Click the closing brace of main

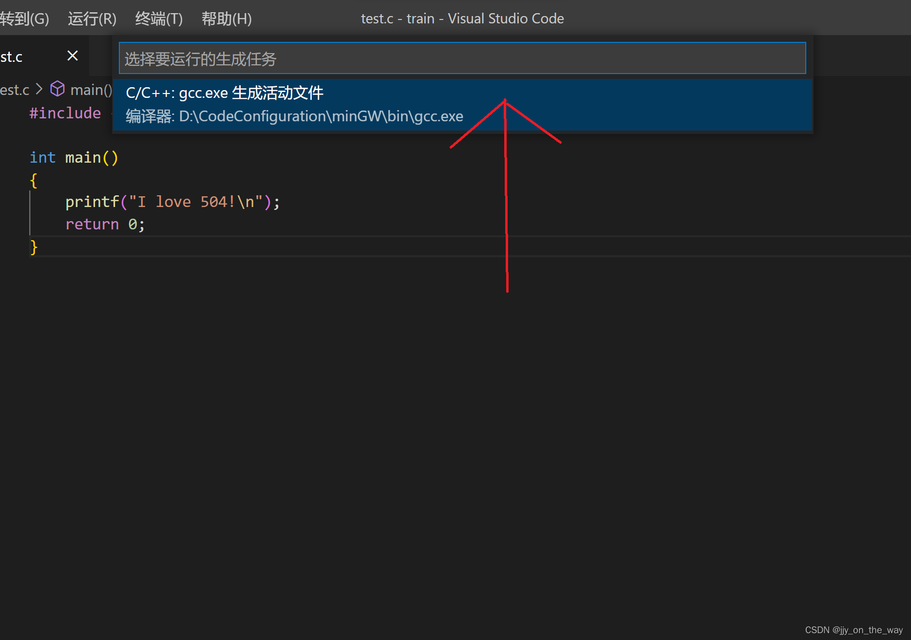coord(34,247)
